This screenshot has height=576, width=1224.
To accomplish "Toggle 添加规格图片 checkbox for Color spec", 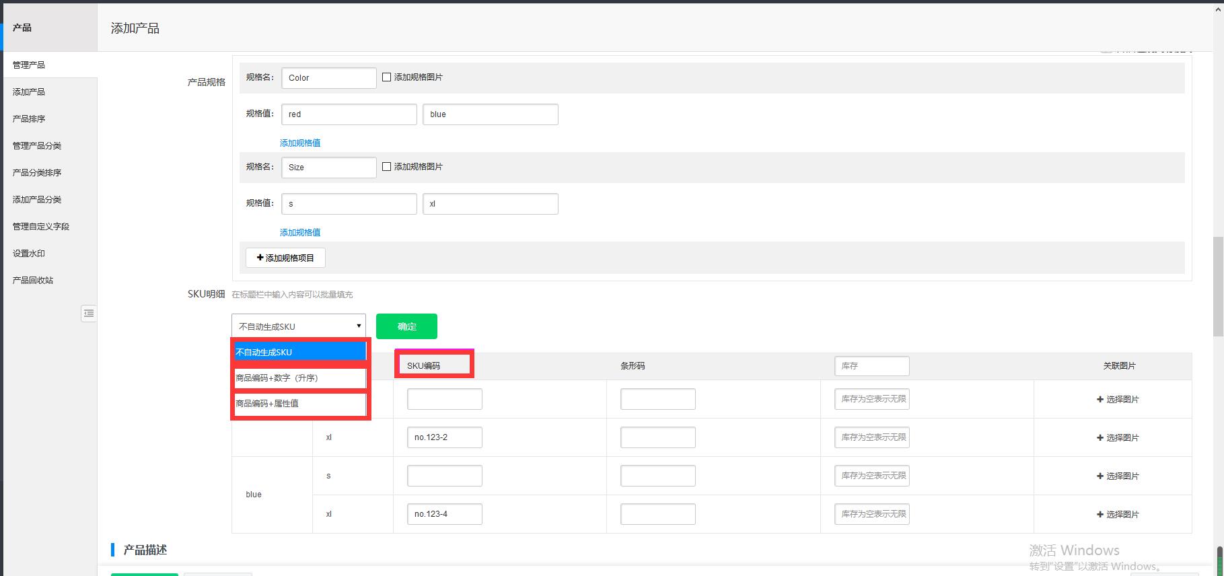I will [386, 77].
